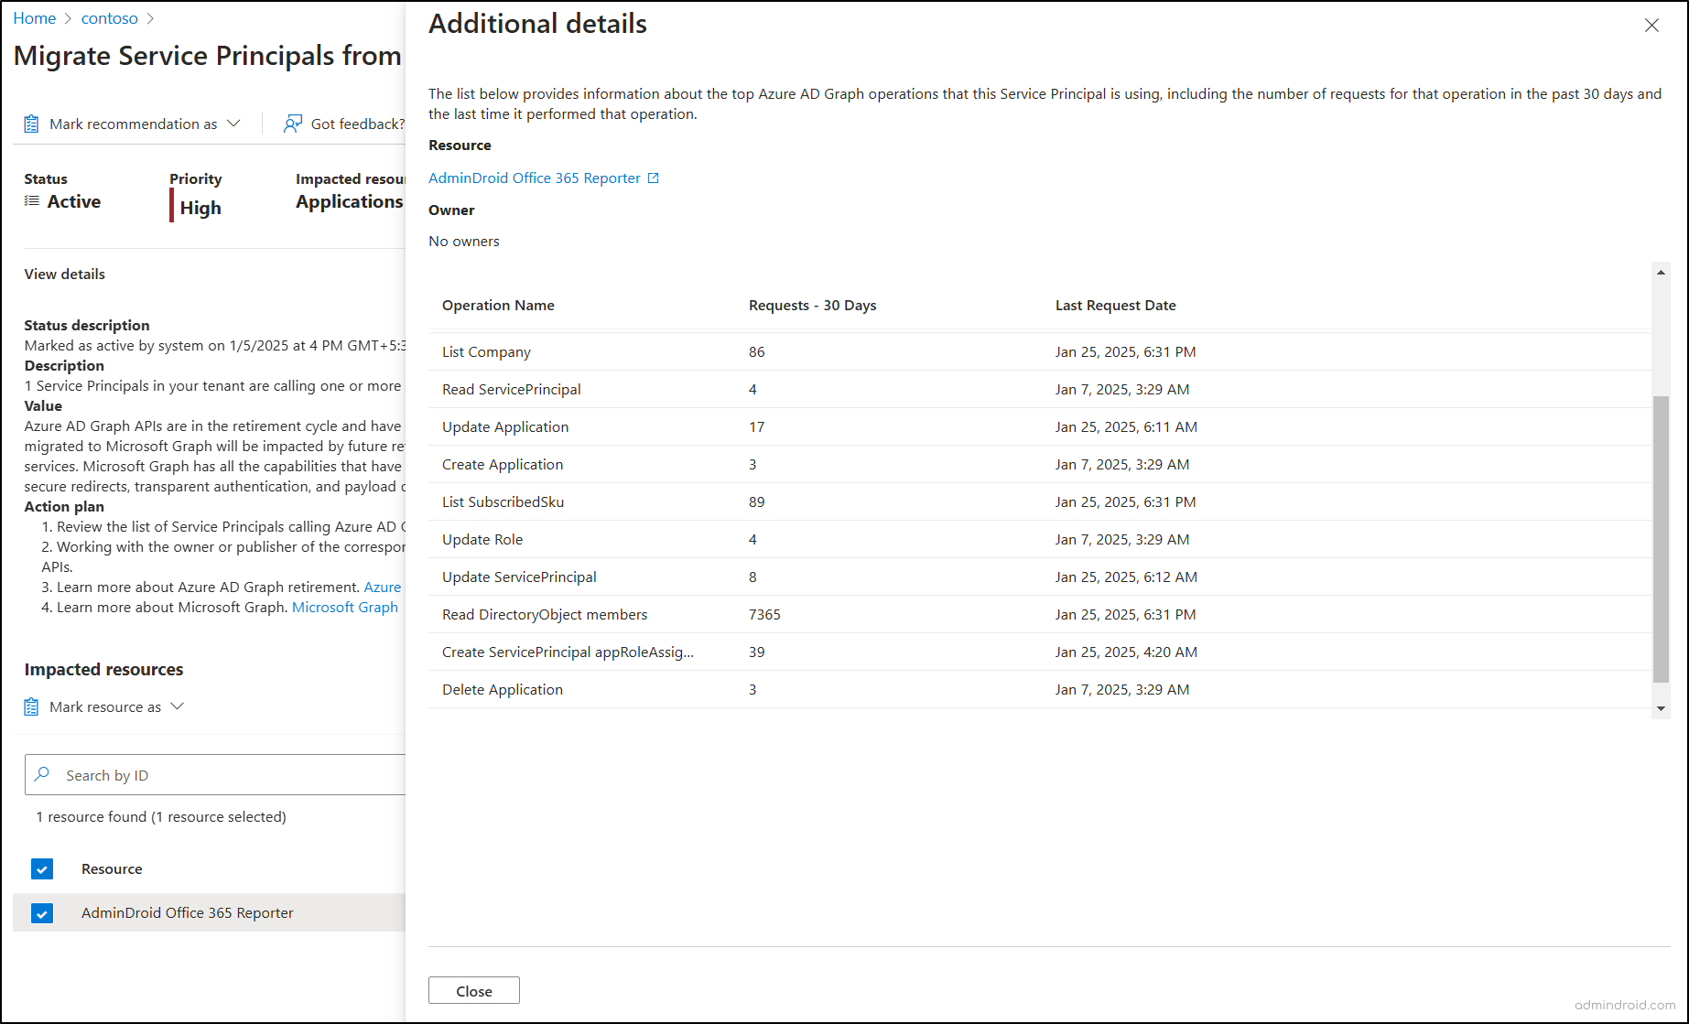Click the Microsoft Graph link in the action plan
This screenshot has width=1689, height=1024.
click(343, 606)
